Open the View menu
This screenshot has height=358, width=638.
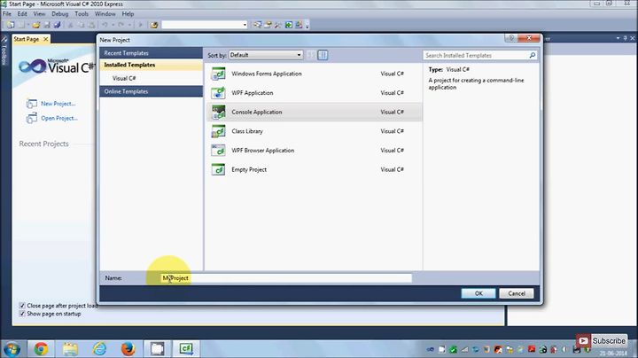point(39,14)
